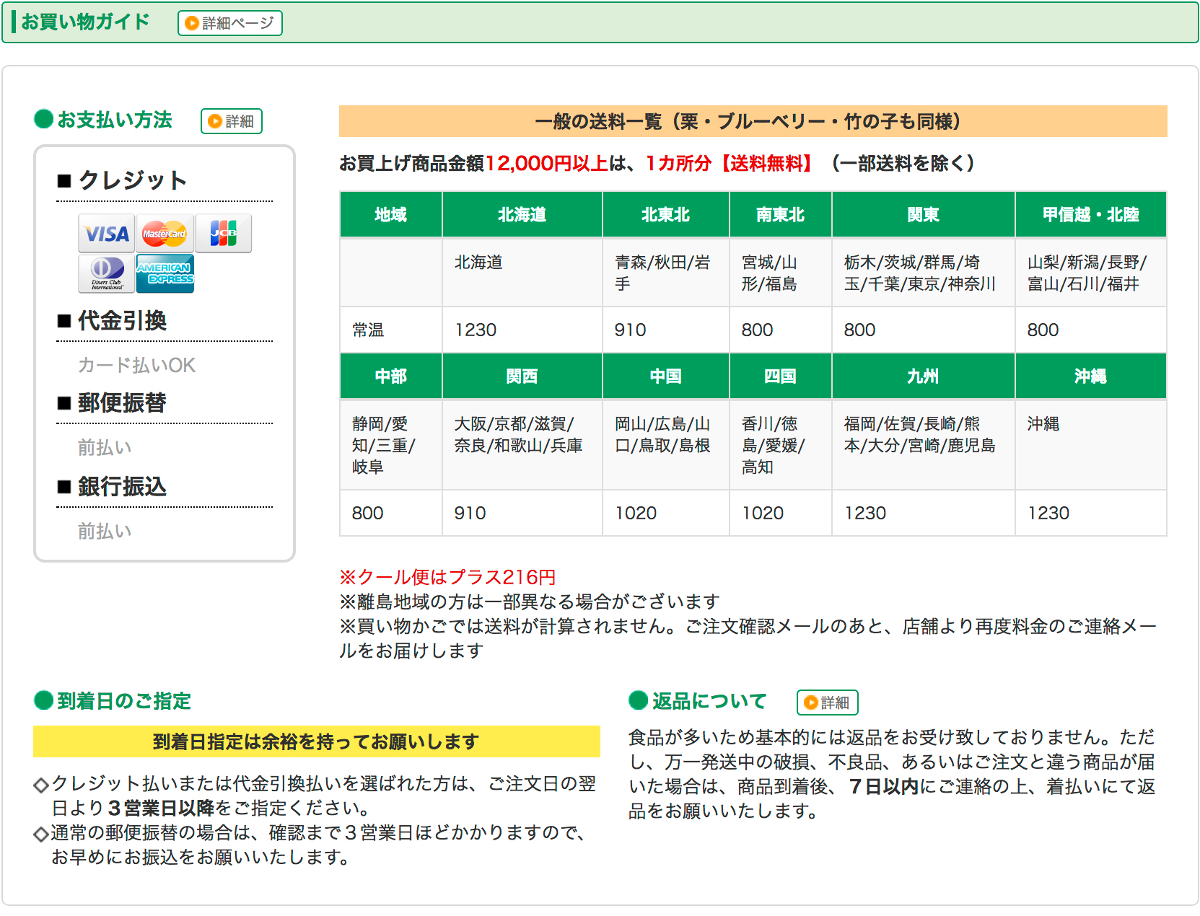Click the お支払い方法 heading
The height and width of the screenshot is (916, 1200).
[114, 120]
